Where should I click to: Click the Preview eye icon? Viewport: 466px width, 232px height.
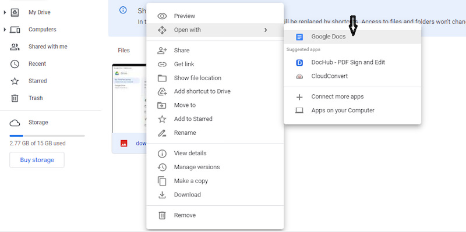coord(162,16)
